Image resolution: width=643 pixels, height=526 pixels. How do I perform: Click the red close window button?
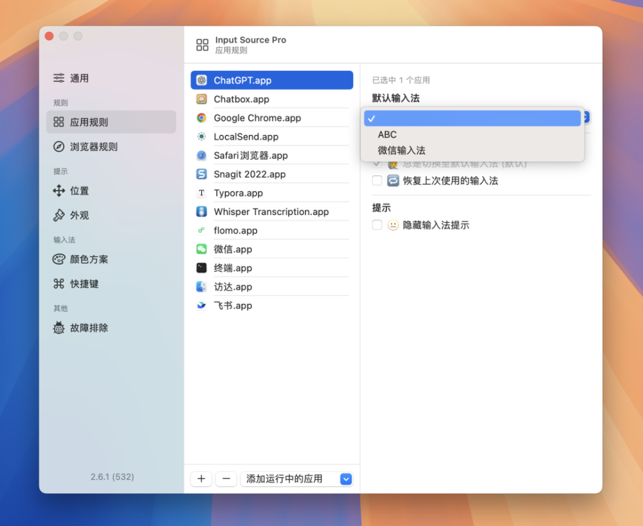coord(50,36)
